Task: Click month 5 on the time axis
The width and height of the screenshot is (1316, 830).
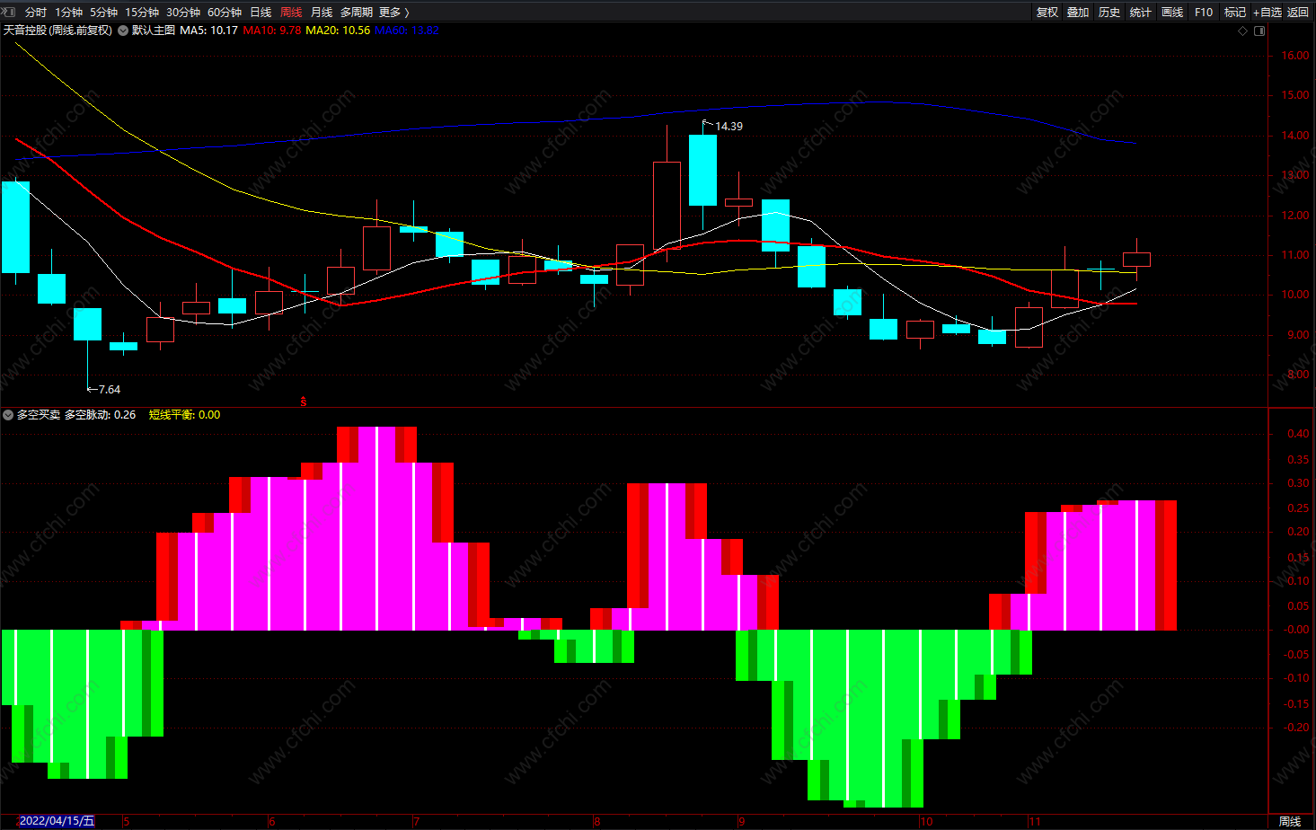Action: click(127, 821)
